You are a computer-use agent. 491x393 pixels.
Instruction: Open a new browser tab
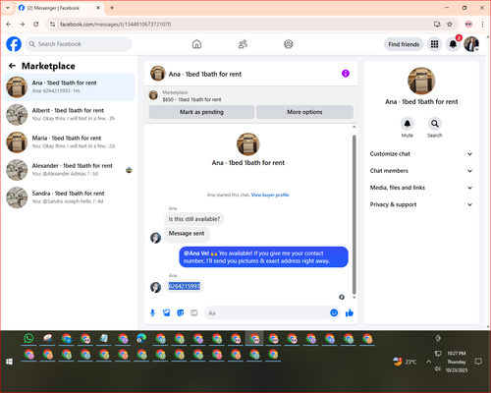[112, 8]
